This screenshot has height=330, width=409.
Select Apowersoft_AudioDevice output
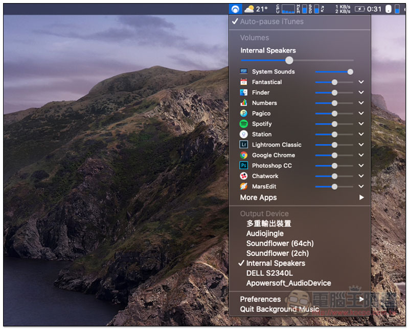pos(288,283)
